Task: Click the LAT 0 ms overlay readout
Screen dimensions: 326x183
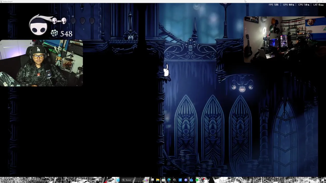Action: coord(318,5)
